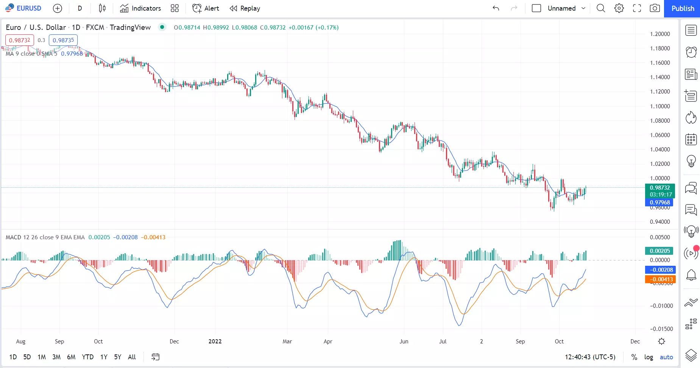
Task: Click the redo arrow icon
Action: 514,8
